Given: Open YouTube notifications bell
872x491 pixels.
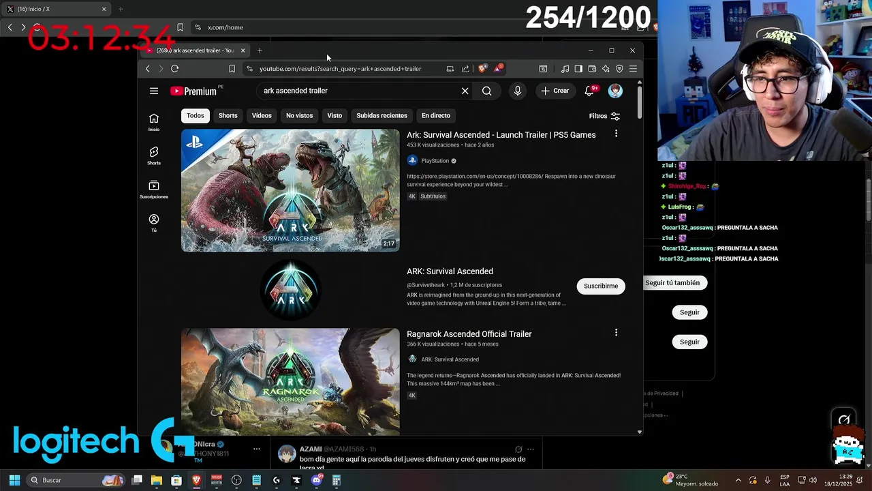Looking at the screenshot, I should (589, 91).
